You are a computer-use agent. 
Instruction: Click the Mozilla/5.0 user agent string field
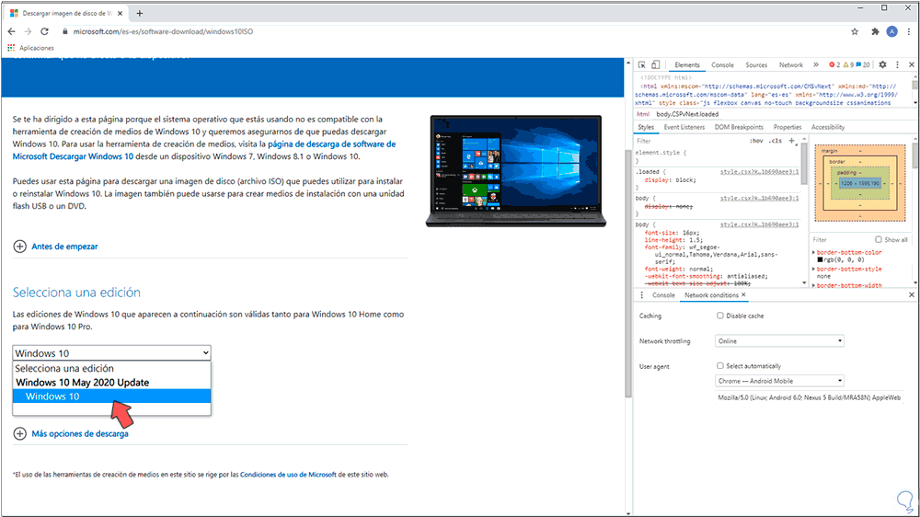pos(809,397)
